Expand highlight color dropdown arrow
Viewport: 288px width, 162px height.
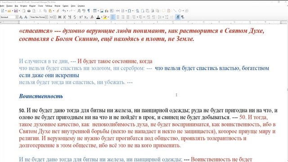(108, 17)
